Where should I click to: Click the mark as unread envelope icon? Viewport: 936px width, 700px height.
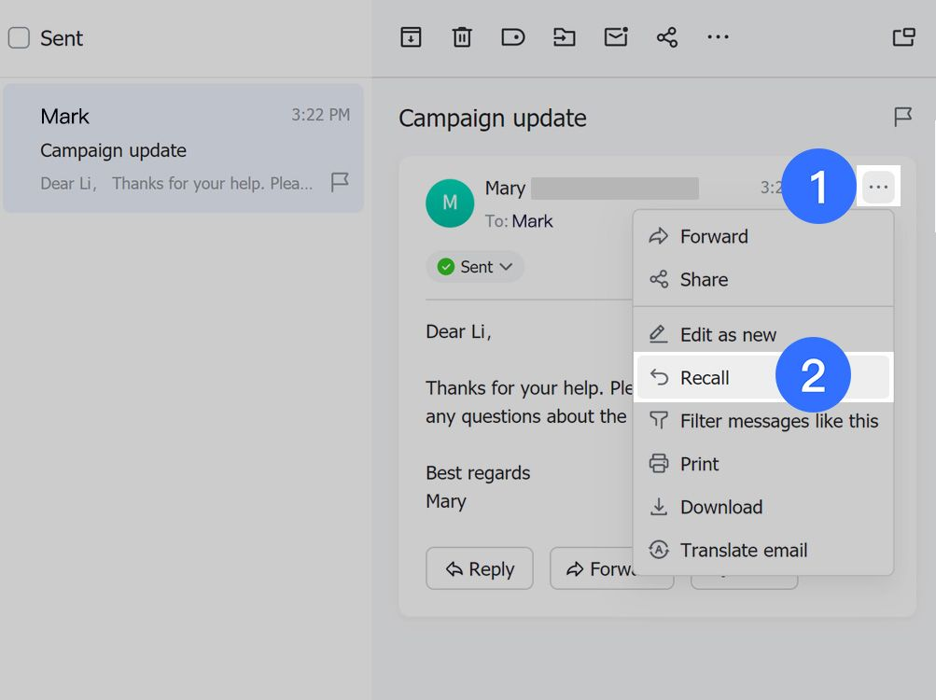[x=616, y=37]
